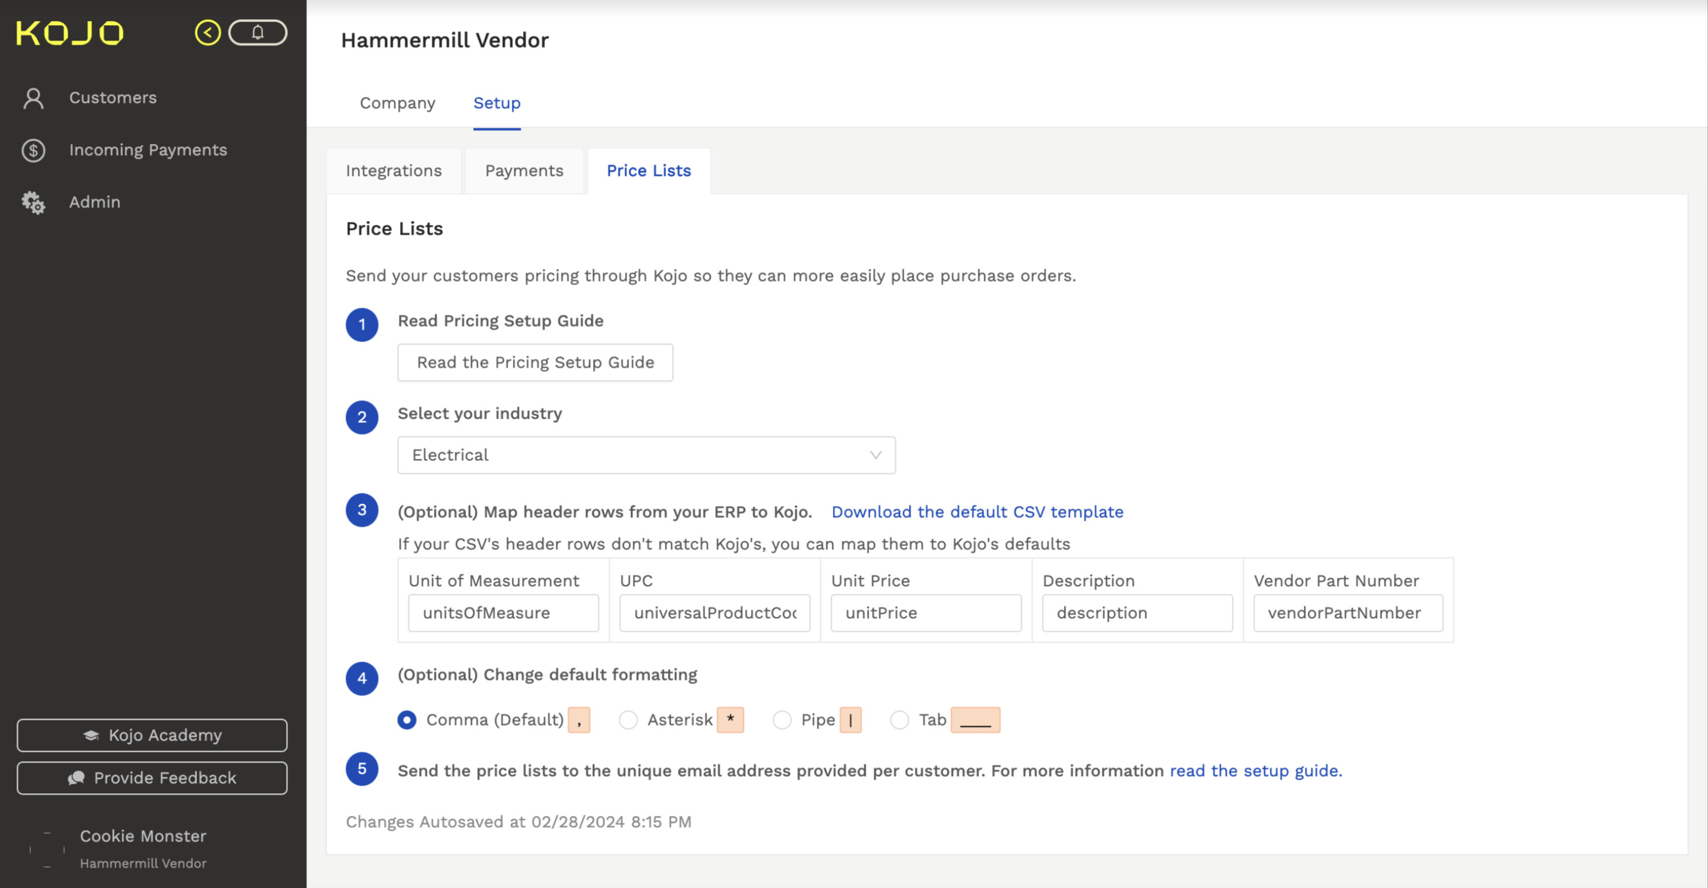Click the Provide Feedback chat bubble icon
The width and height of the screenshot is (1708, 888).
click(76, 777)
